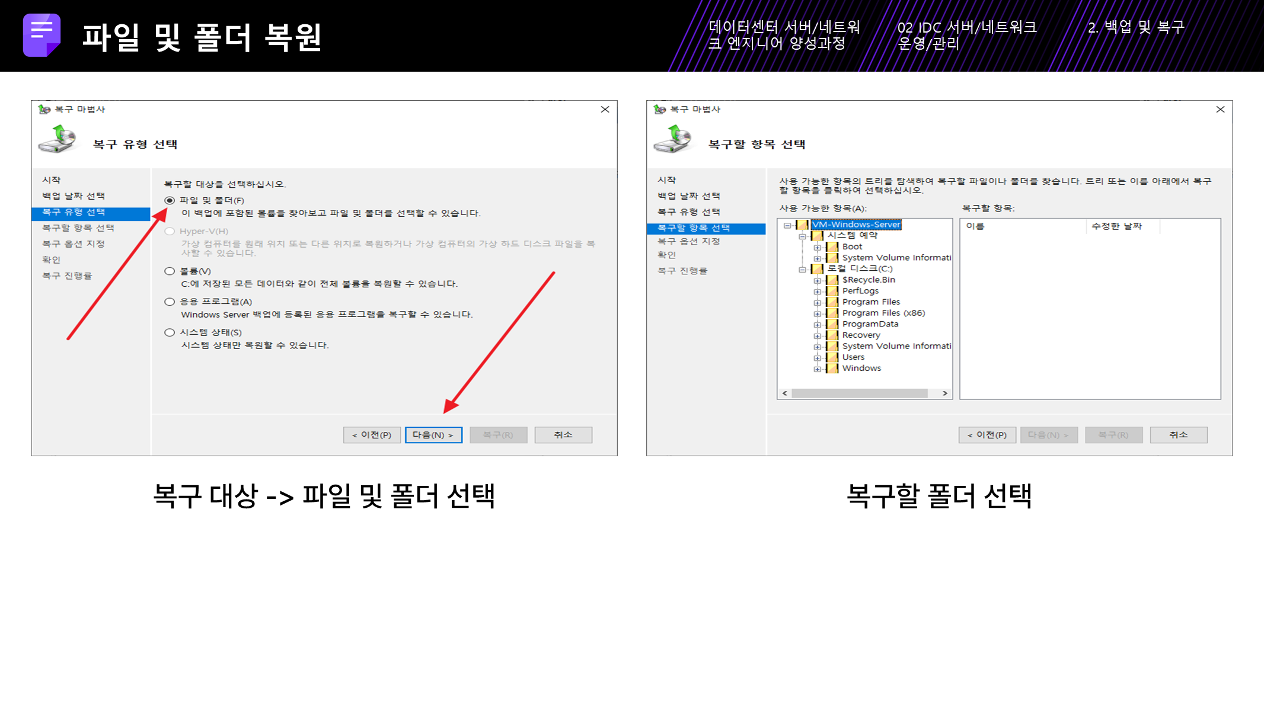
Task: Click the horizontal scrollbar under folder tree
Action: tap(859, 393)
